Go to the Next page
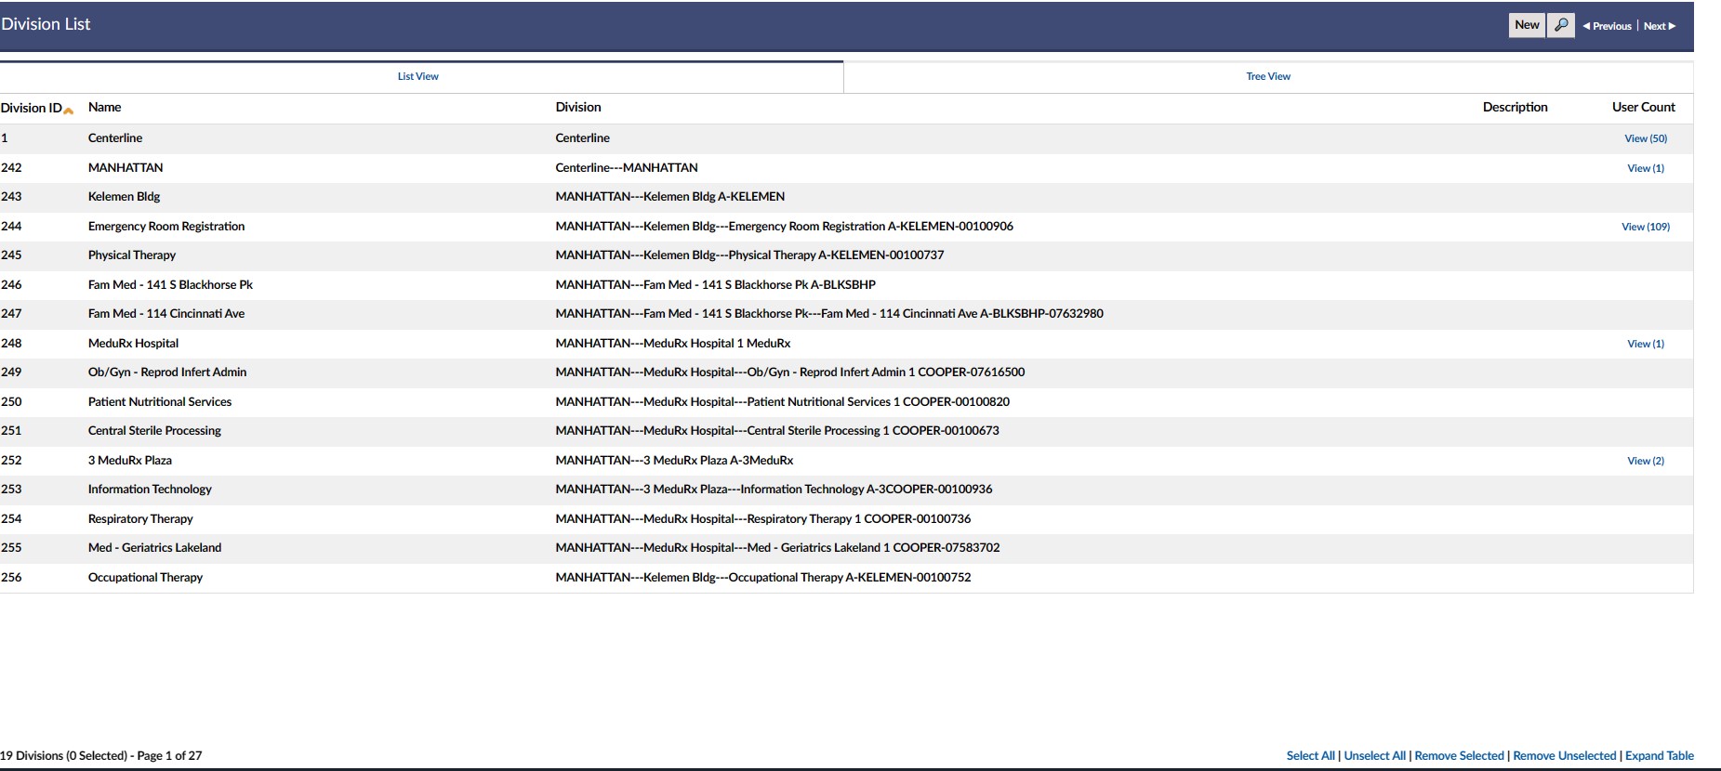 [x=1659, y=26]
